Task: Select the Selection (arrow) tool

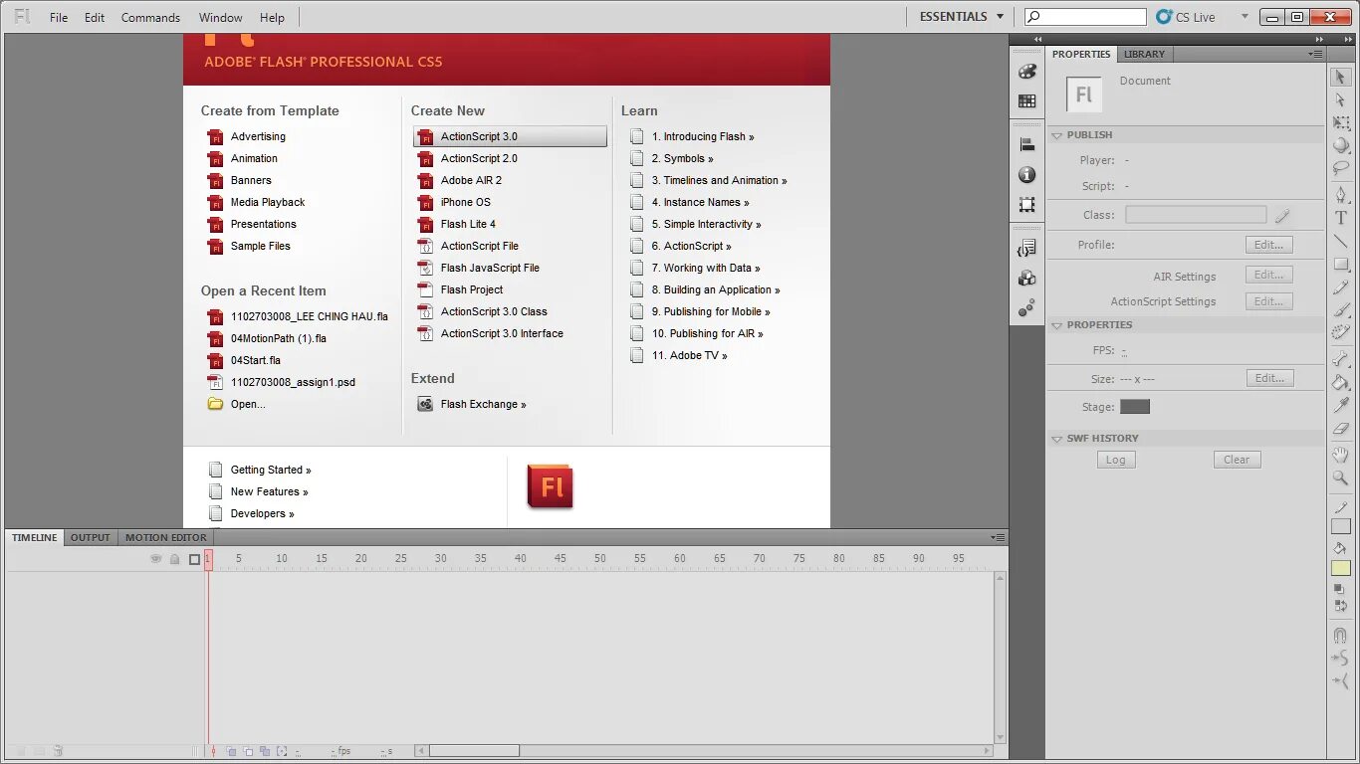Action: tap(1341, 77)
